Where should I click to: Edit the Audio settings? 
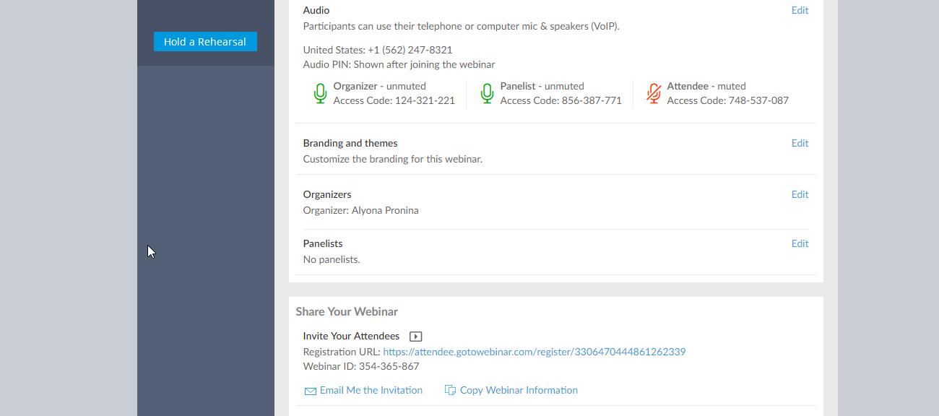(800, 10)
